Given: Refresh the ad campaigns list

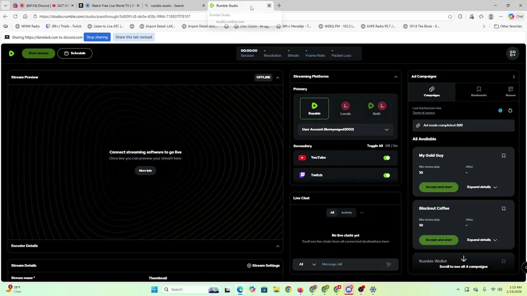Looking at the screenshot, I should click(510, 111).
